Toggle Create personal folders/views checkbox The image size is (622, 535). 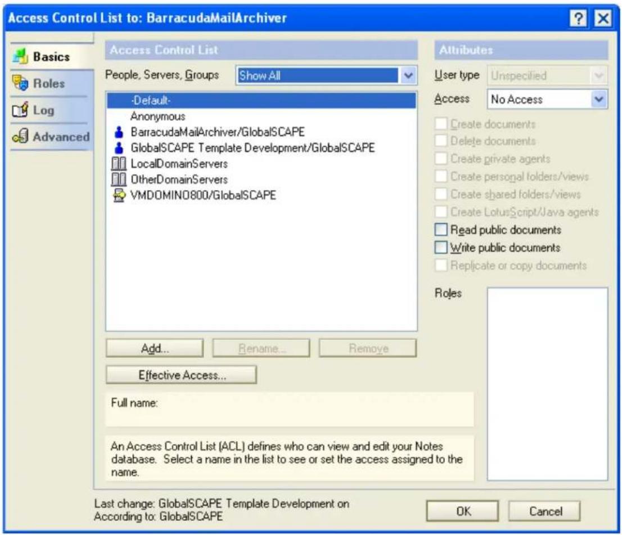[441, 176]
